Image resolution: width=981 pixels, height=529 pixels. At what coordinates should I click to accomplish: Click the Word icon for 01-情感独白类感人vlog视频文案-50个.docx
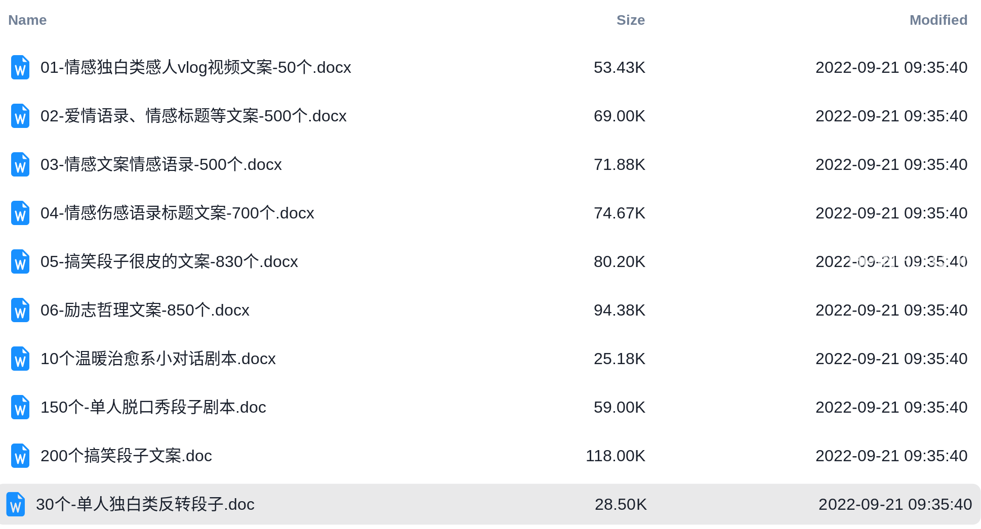pos(20,67)
